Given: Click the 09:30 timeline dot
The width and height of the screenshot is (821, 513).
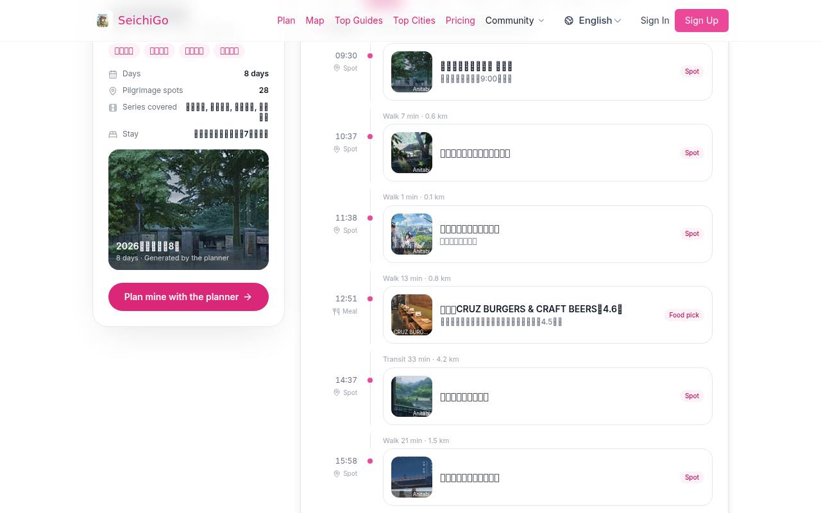Looking at the screenshot, I should pos(370,56).
